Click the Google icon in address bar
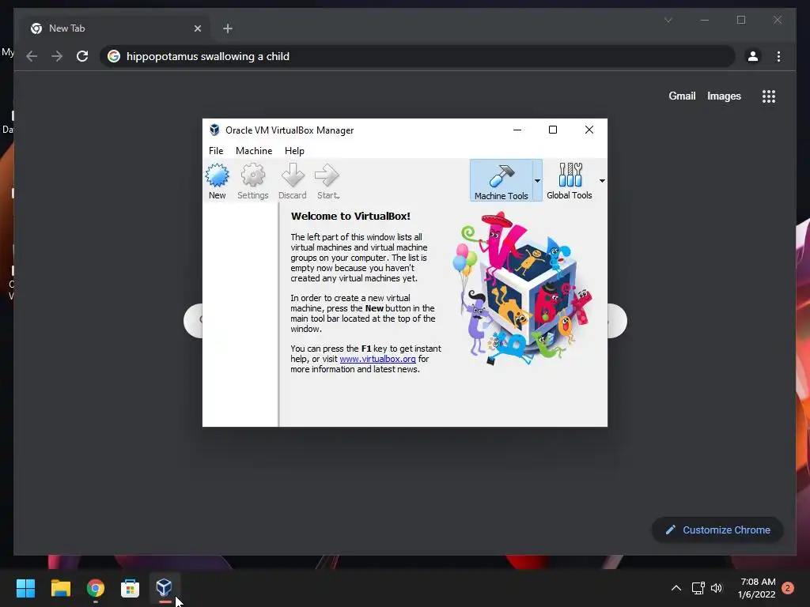The height and width of the screenshot is (607, 810). click(x=114, y=56)
